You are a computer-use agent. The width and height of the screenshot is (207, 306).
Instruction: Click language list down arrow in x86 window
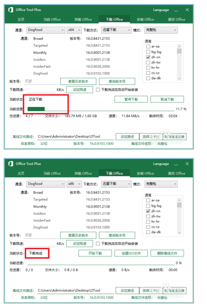coord(179,233)
